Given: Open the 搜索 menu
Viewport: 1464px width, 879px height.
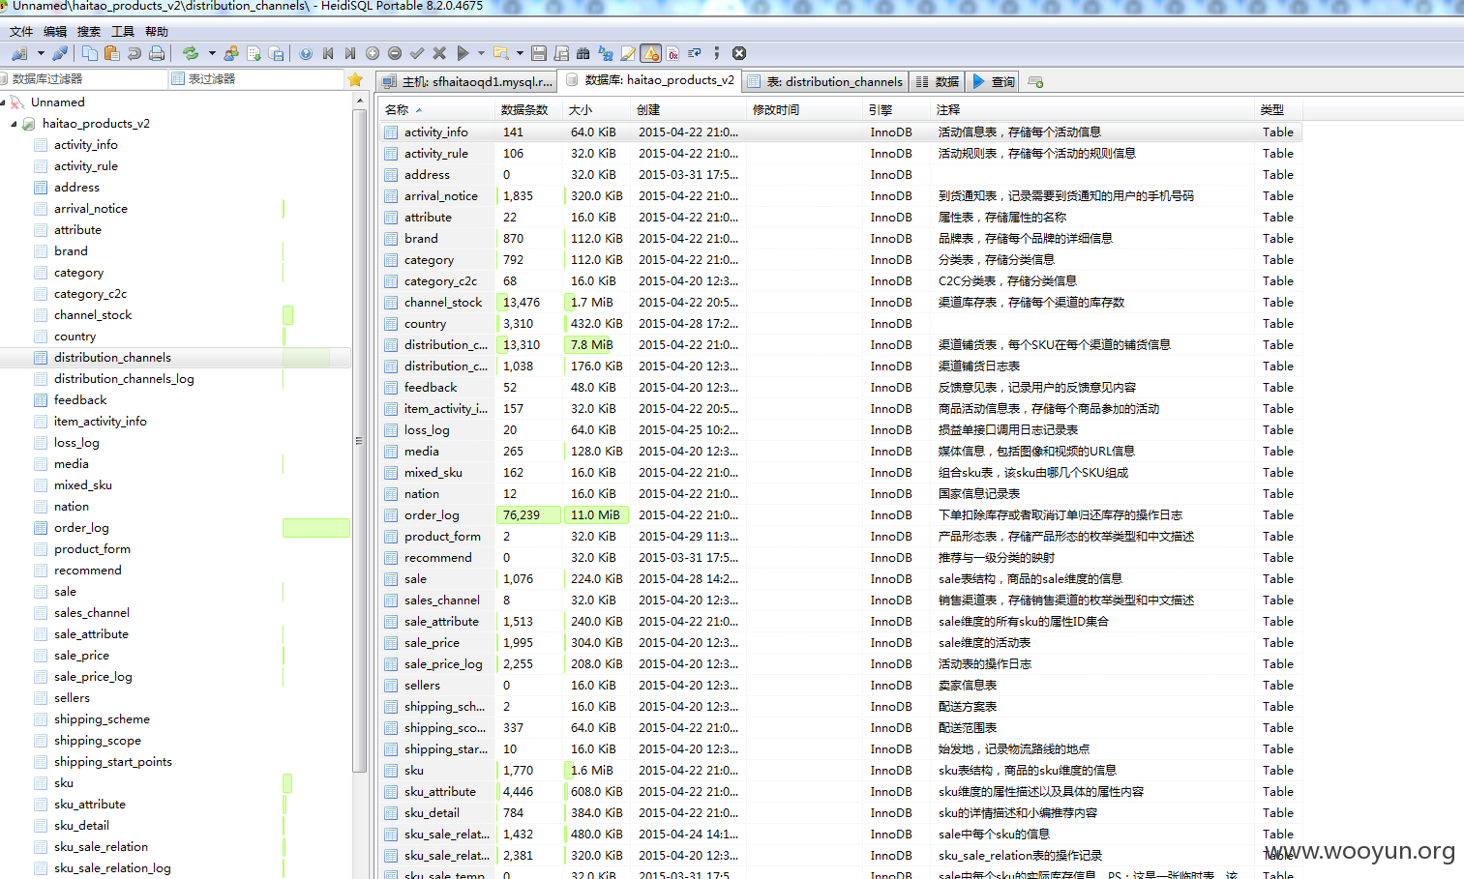Looking at the screenshot, I should tap(89, 32).
